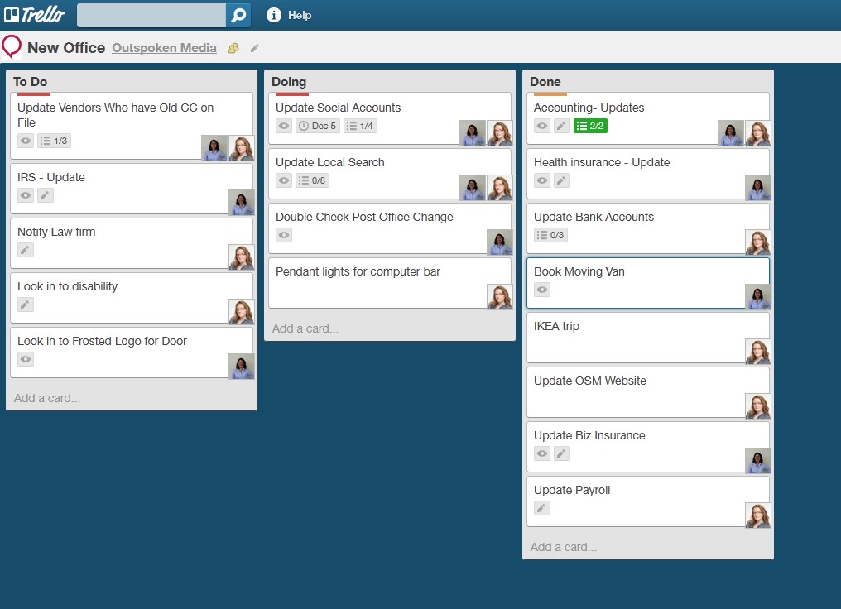Click the Help info circle icon
841x609 pixels.
tap(273, 15)
